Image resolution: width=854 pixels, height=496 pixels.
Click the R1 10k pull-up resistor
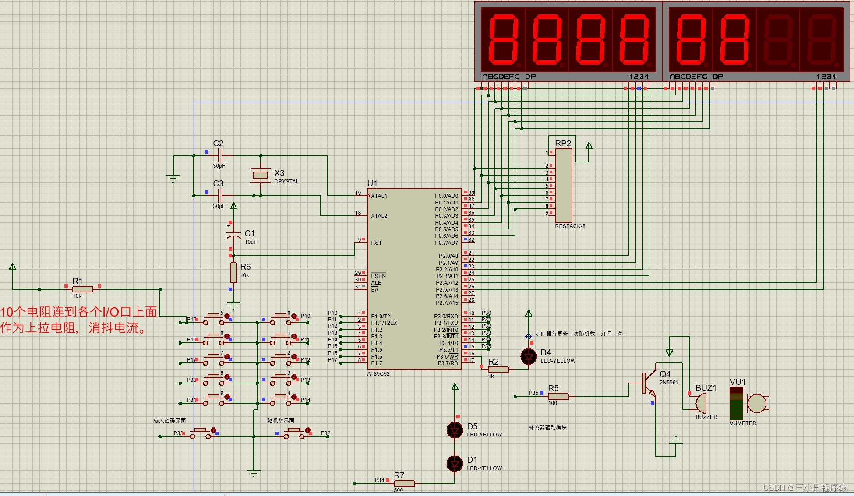tap(83, 289)
